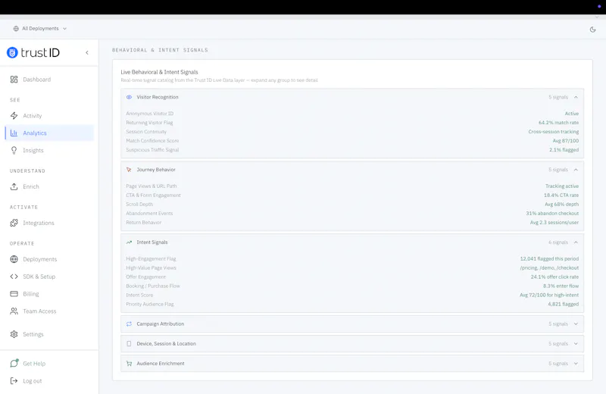Open the All Deployments dropdown
Image resolution: width=606 pixels, height=394 pixels.
click(40, 29)
